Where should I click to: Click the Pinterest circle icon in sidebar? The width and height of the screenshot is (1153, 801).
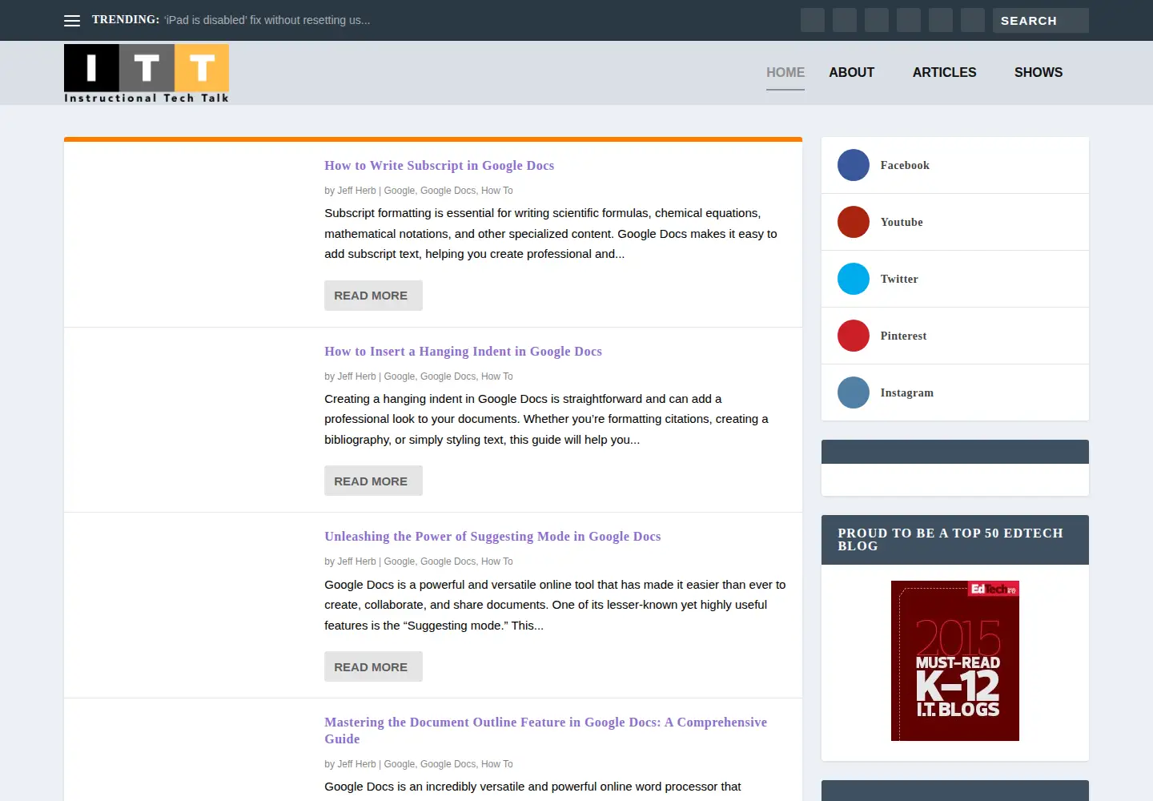(854, 336)
